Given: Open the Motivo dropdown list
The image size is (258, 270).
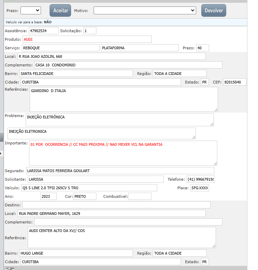Looking at the screenshot, I should [145, 11].
